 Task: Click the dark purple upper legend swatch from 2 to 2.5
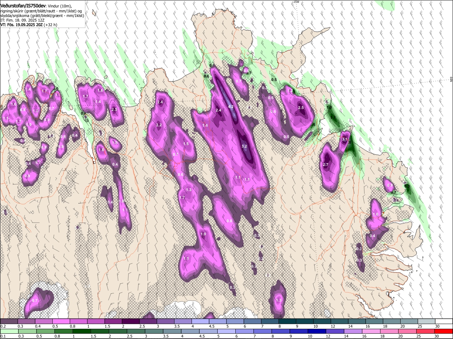click(131, 321)
